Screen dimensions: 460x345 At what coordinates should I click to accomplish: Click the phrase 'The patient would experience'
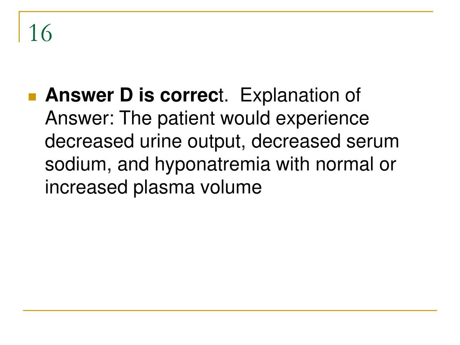pos(244,118)
